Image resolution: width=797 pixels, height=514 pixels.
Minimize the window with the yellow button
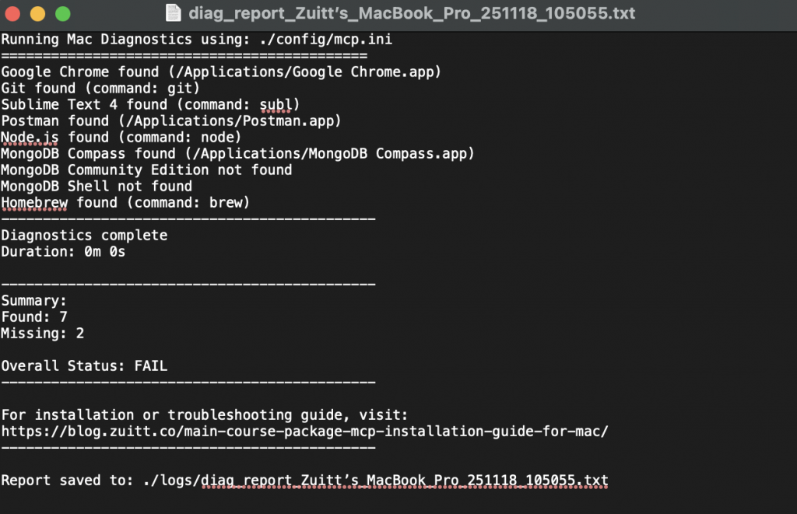coord(37,14)
